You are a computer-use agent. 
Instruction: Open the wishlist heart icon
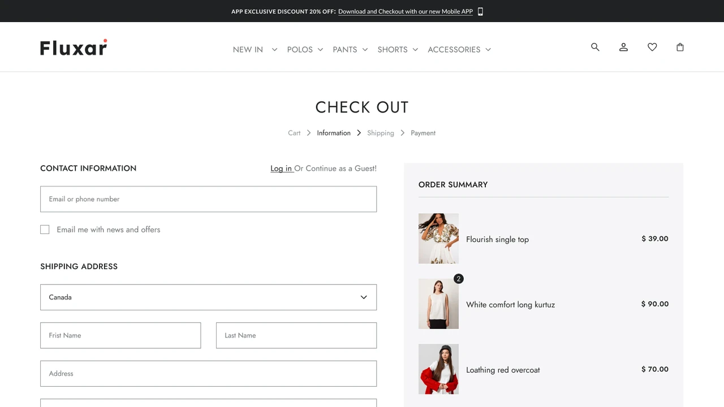[652, 47]
